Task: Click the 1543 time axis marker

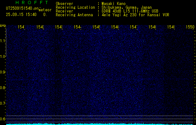Action: click(x=59, y=27)
